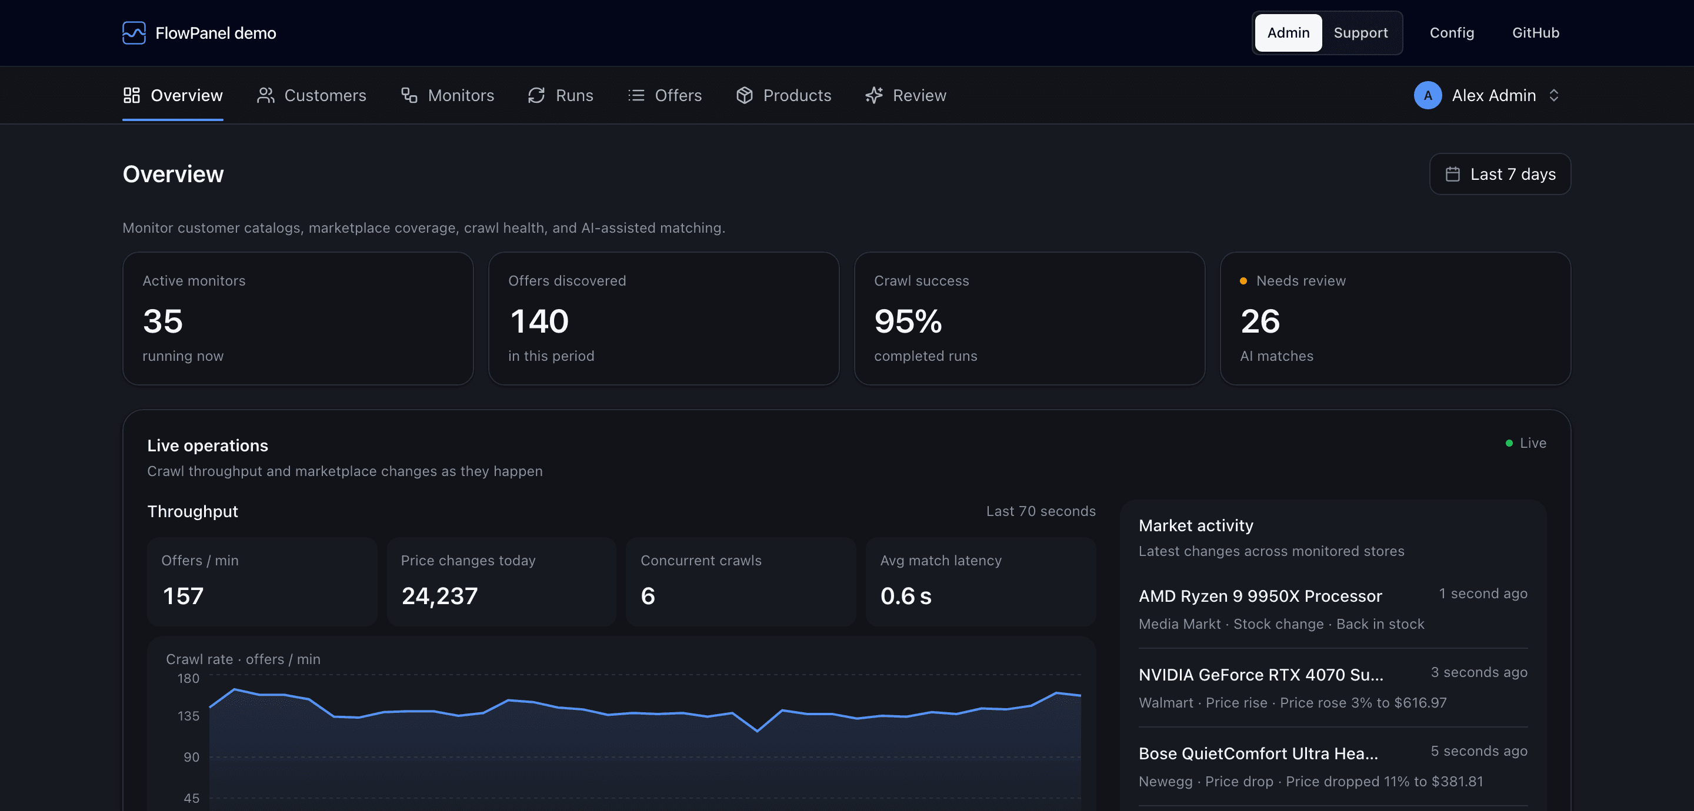Image resolution: width=1694 pixels, height=811 pixels.
Task: Click the Price changes today tile
Action: (x=502, y=582)
